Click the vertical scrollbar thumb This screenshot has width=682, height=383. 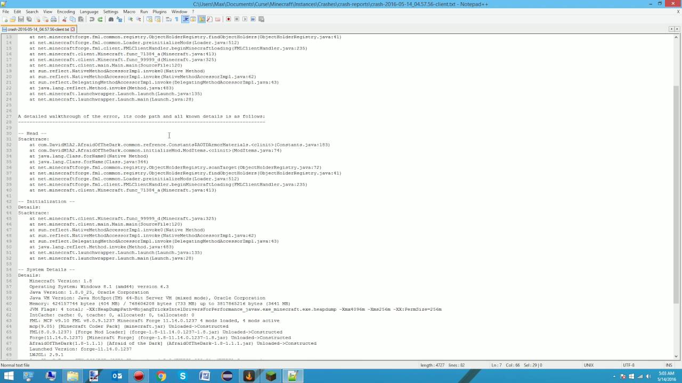[677, 194]
